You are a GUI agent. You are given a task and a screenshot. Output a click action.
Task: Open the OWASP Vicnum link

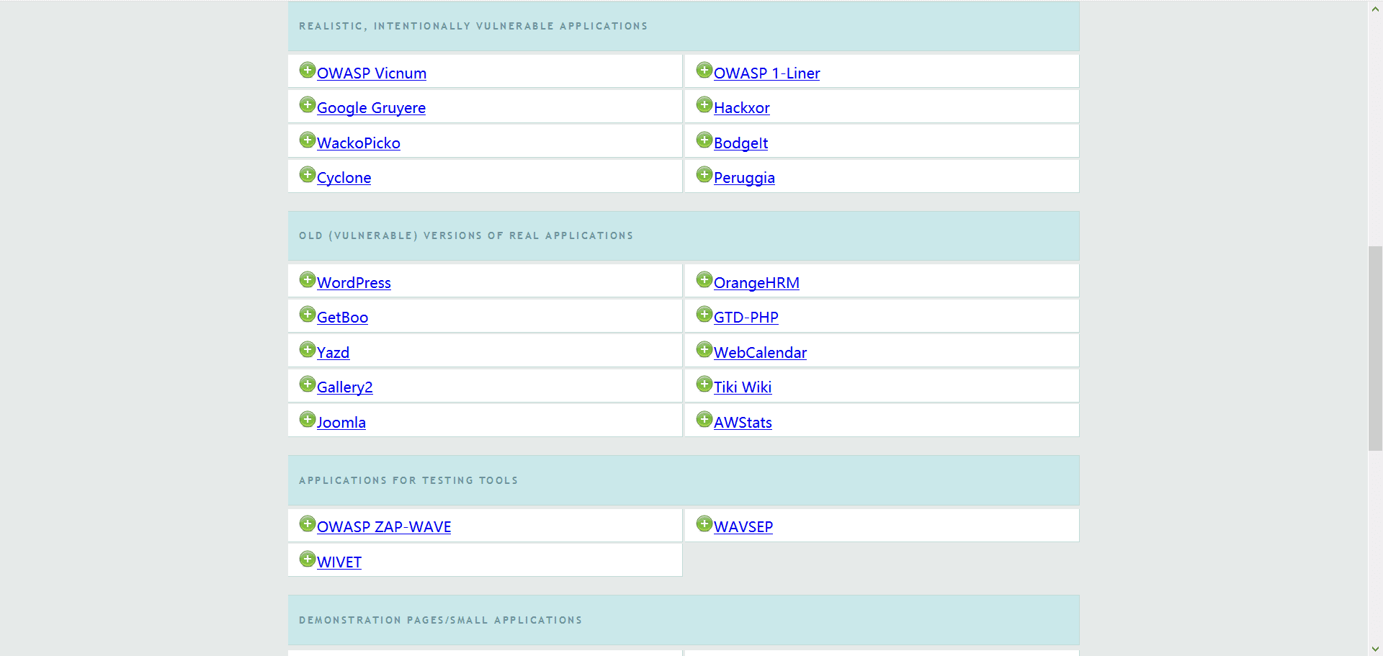click(x=372, y=73)
